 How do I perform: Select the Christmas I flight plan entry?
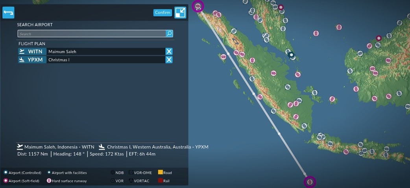(x=105, y=60)
